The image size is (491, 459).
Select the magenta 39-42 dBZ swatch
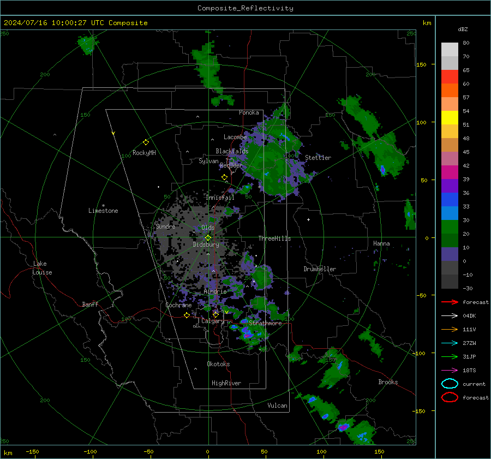(450, 172)
